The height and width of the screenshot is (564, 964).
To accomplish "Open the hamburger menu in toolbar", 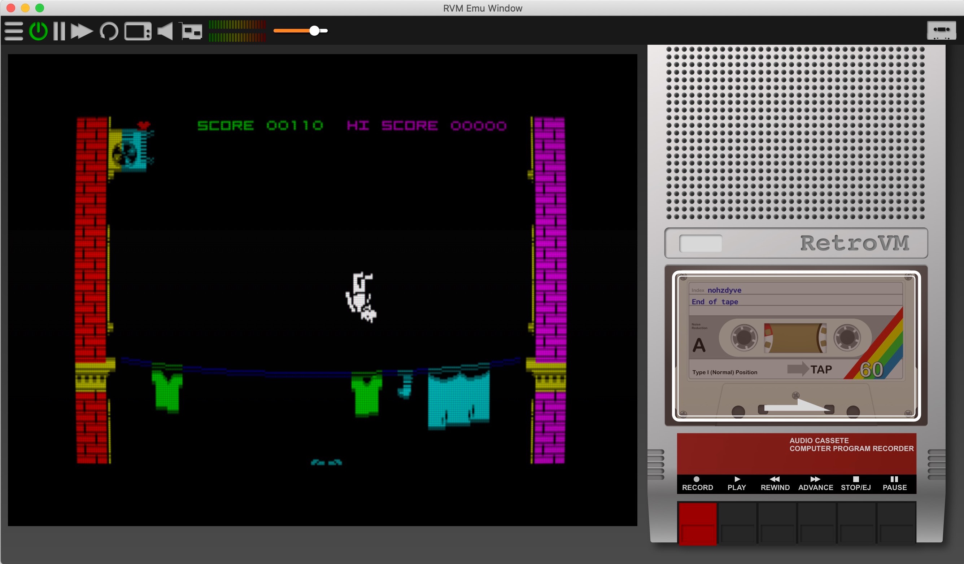I will [x=14, y=31].
